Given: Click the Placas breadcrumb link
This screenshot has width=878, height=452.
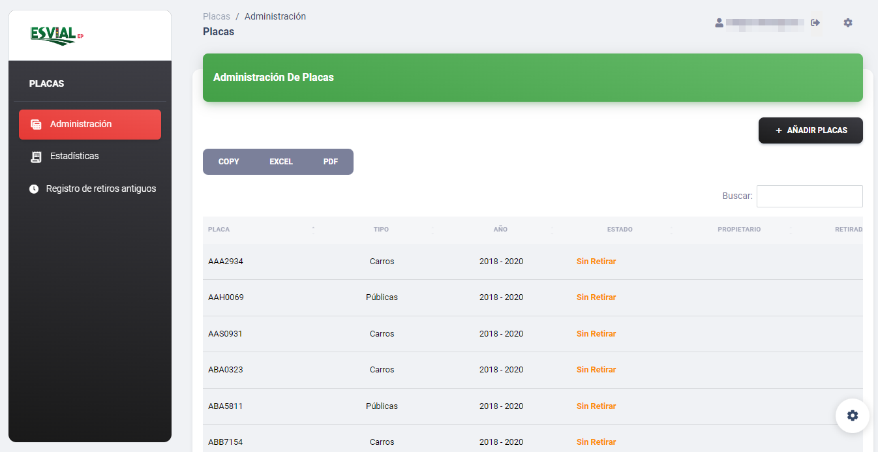Looking at the screenshot, I should tap(216, 16).
